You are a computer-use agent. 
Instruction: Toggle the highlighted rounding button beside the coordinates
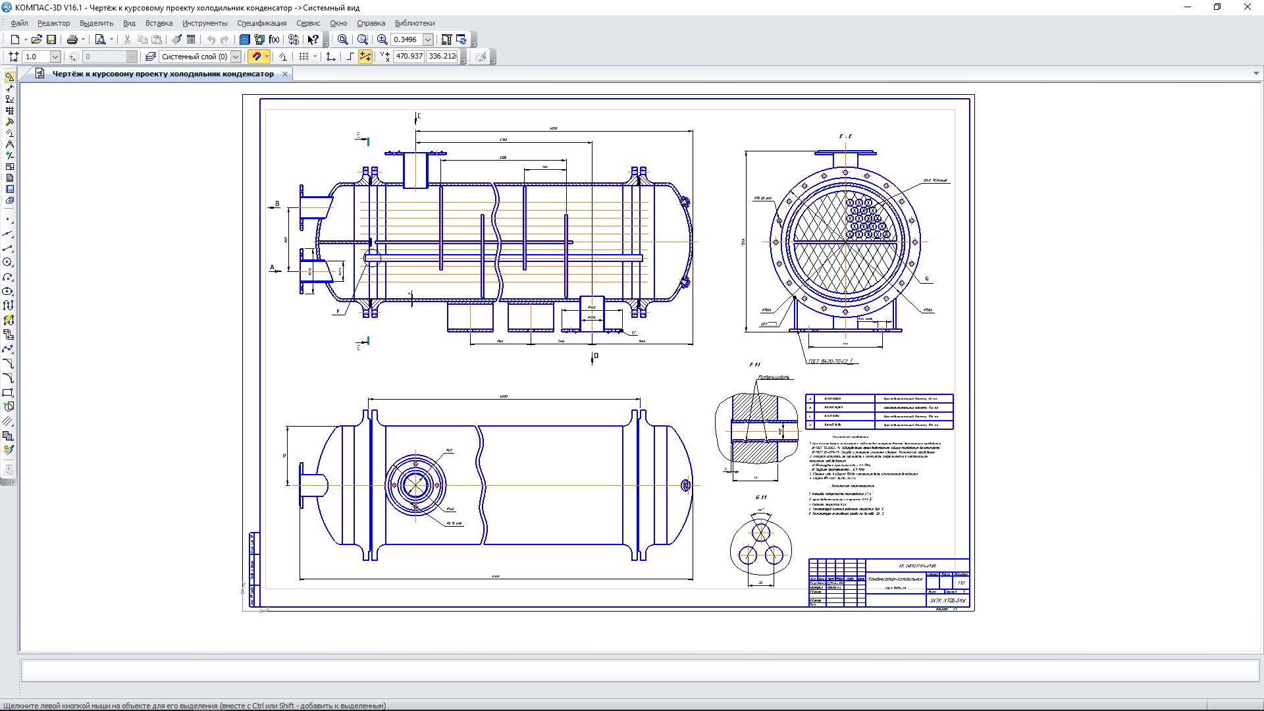[x=365, y=57]
